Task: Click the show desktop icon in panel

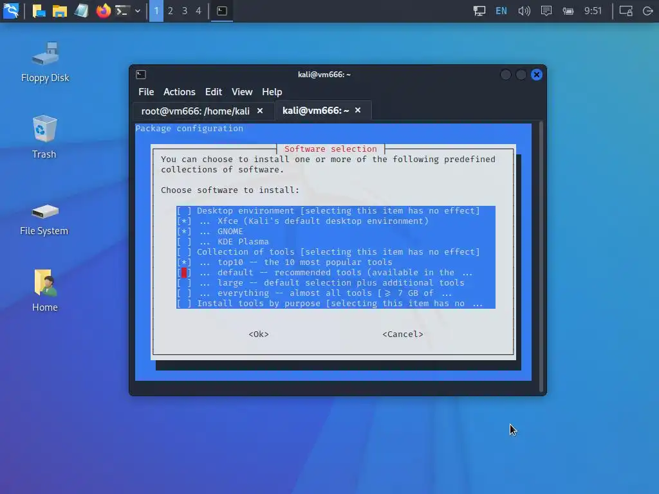Action: (x=39, y=10)
